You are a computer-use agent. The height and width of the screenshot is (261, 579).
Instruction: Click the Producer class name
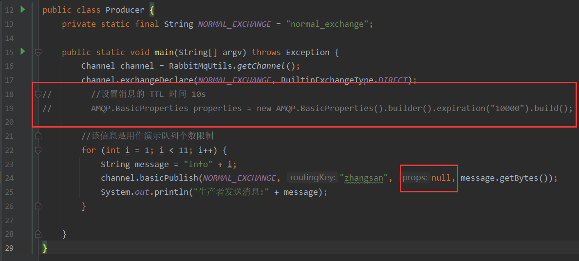125,10
